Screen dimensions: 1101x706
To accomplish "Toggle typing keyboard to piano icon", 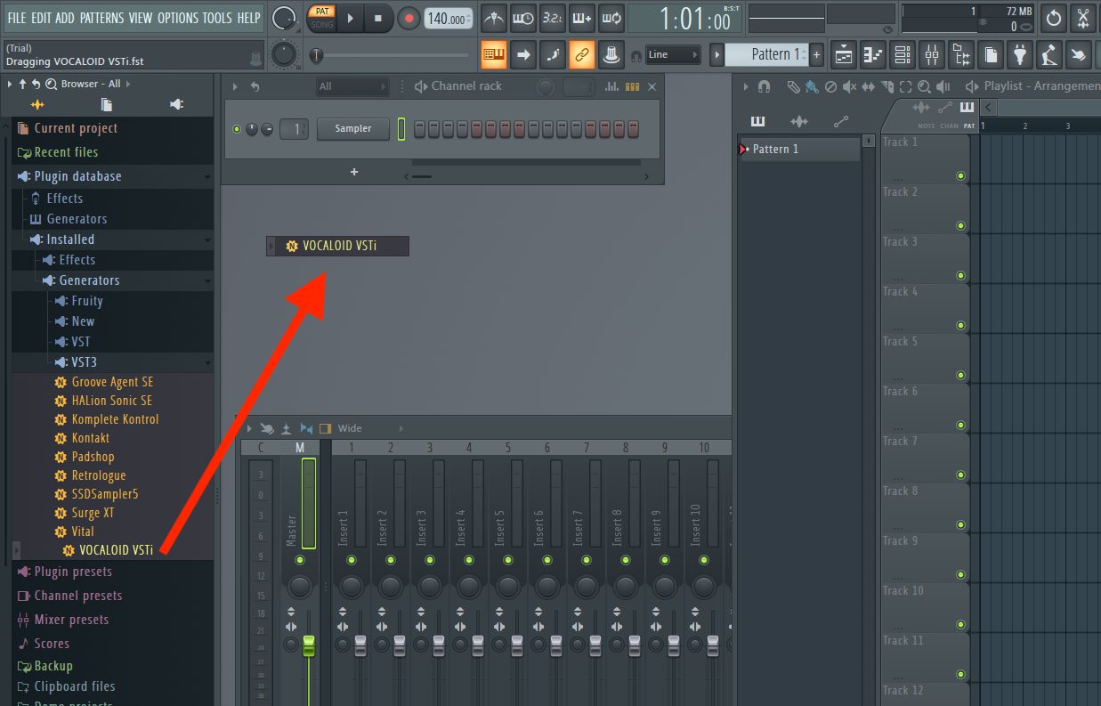I will [494, 54].
